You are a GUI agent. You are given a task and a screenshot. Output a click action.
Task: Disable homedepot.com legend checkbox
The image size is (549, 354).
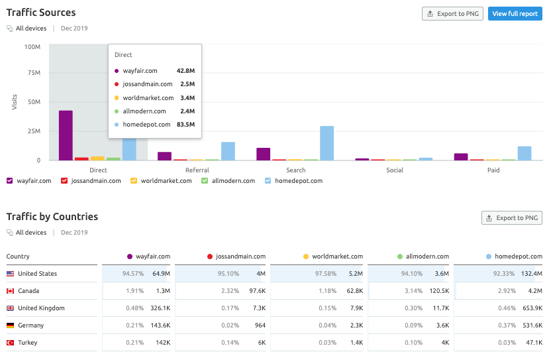point(268,180)
